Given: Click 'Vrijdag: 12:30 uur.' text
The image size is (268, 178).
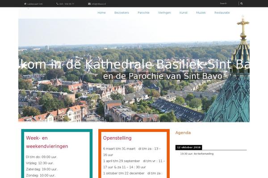Looking at the screenshot, I should [x=40, y=163].
